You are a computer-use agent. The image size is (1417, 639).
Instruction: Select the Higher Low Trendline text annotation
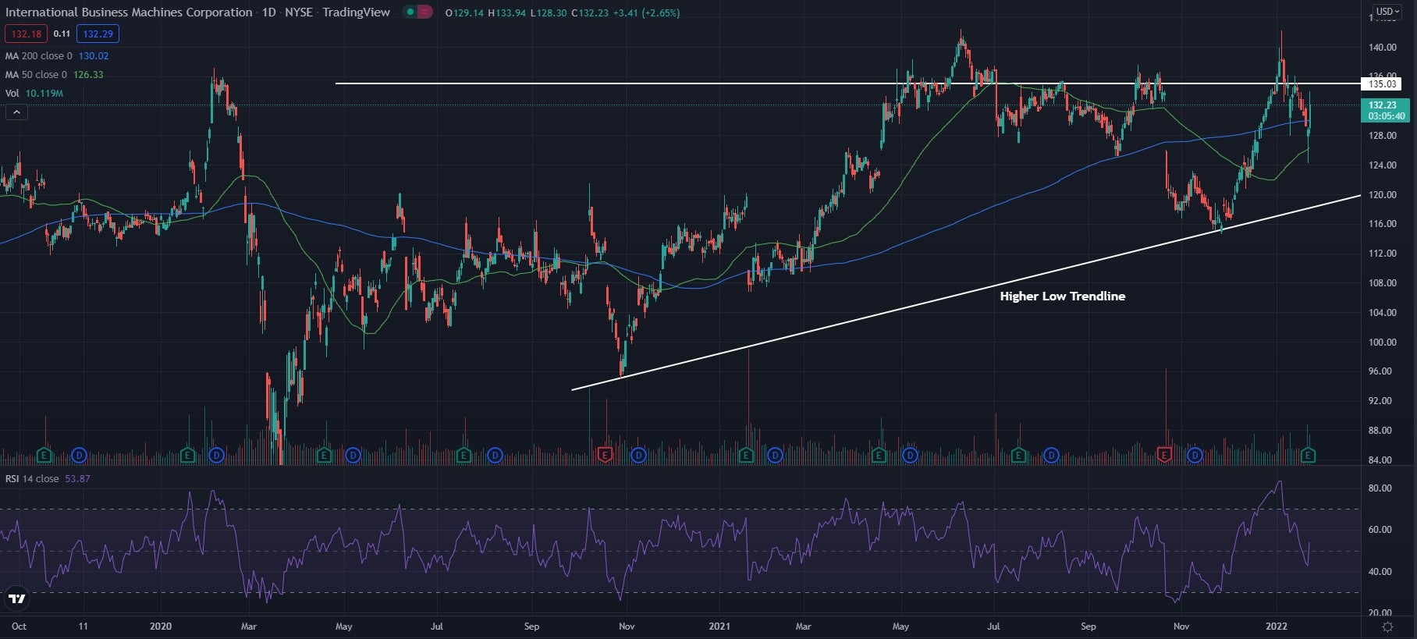(x=1063, y=296)
